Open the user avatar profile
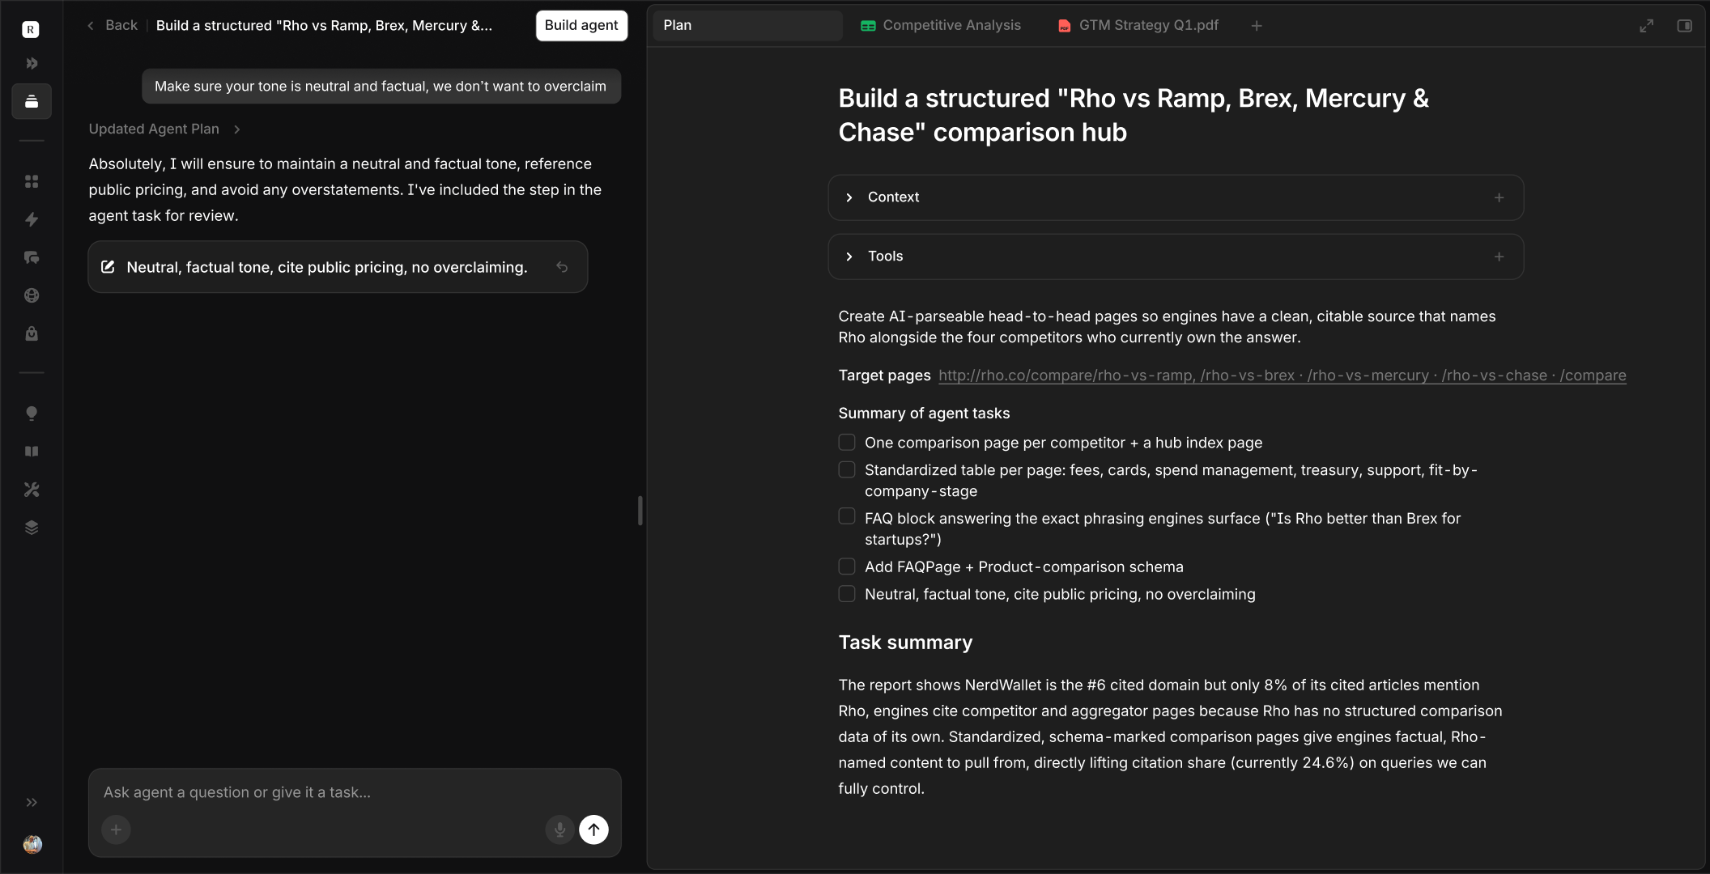The width and height of the screenshot is (1710, 874). [x=32, y=844]
